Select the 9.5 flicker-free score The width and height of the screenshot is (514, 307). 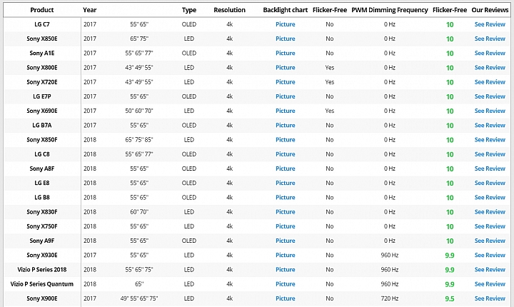450,299
